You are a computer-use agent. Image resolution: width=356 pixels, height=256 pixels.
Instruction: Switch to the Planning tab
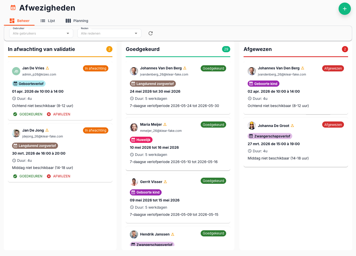point(77,21)
